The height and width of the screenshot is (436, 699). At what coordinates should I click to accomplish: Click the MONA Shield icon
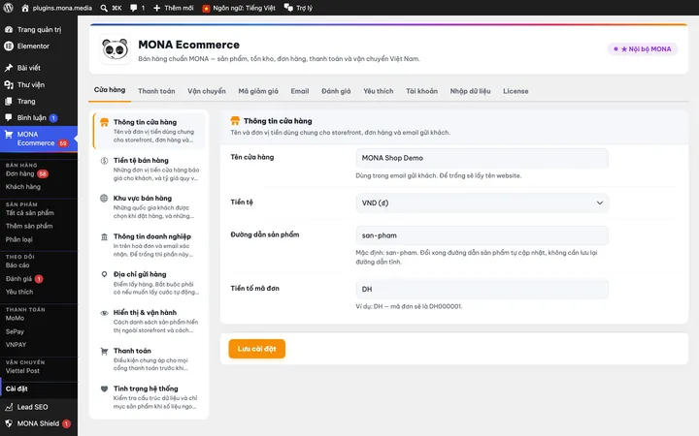(9, 423)
